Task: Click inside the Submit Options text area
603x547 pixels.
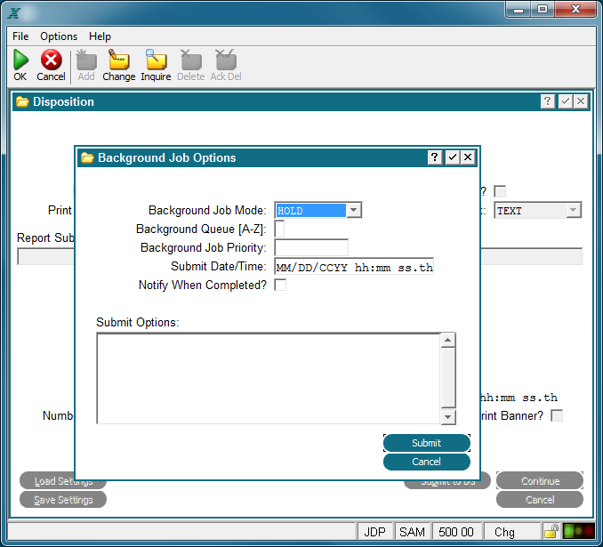Action: [x=269, y=379]
